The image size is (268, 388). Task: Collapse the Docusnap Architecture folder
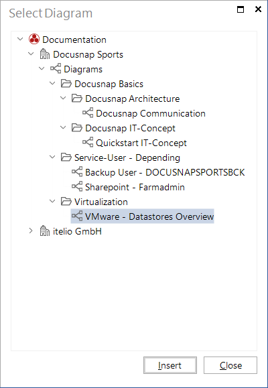(63, 98)
